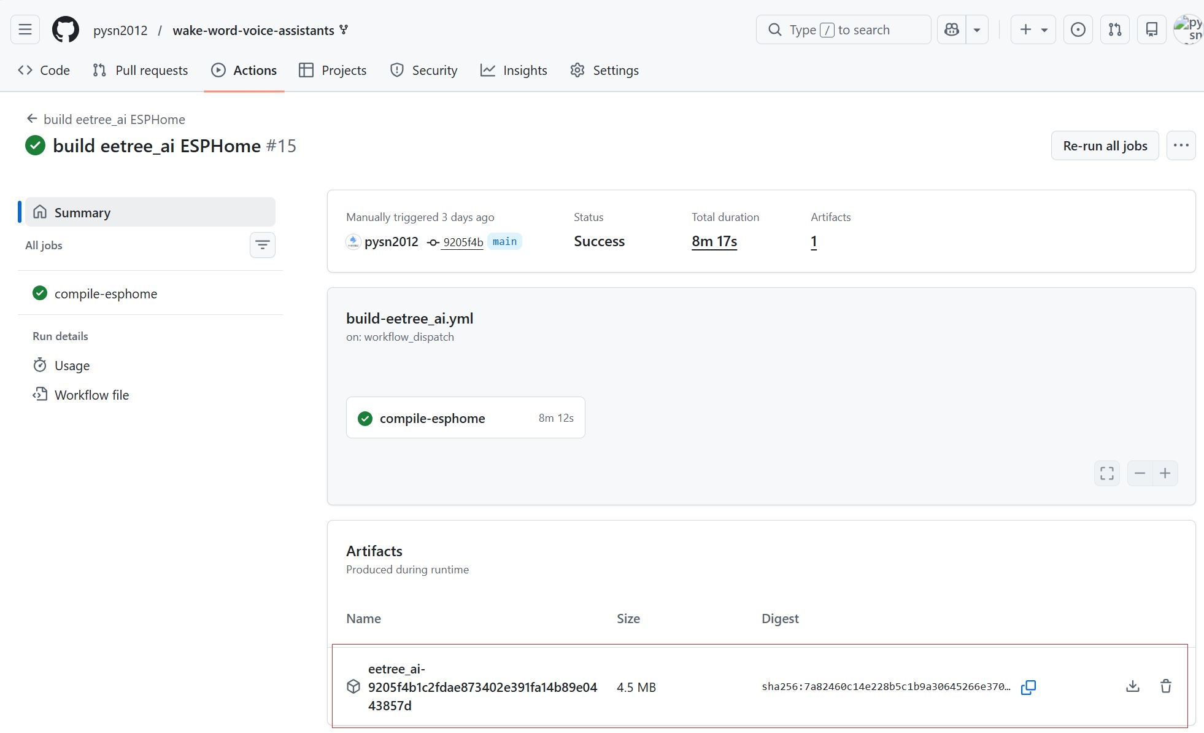The height and width of the screenshot is (733, 1204).
Task: Click the GitHub logo icon
Action: (65, 29)
